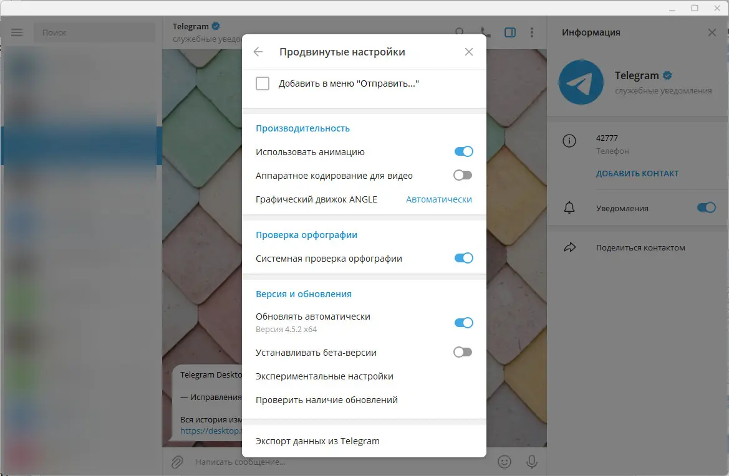Open the hamburger menu in sidebar
Screen dimensions: 729x476
pyautogui.click(x=17, y=32)
